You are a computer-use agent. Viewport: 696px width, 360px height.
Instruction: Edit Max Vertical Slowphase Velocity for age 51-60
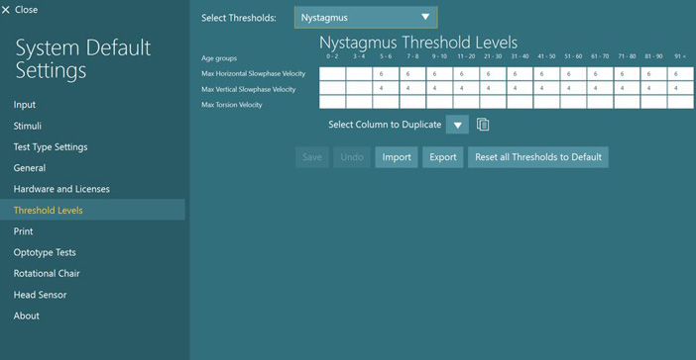[573, 88]
